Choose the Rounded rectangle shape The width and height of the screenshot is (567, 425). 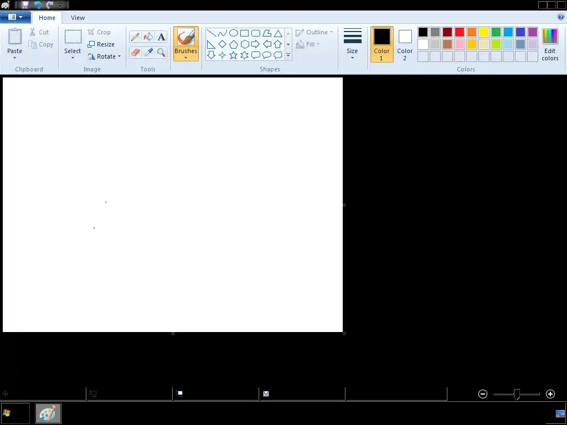tap(256, 33)
